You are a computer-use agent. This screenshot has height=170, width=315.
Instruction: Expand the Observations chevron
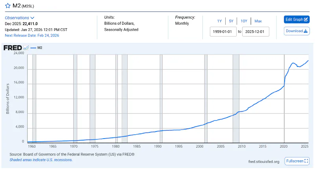pyautogui.click(x=33, y=18)
